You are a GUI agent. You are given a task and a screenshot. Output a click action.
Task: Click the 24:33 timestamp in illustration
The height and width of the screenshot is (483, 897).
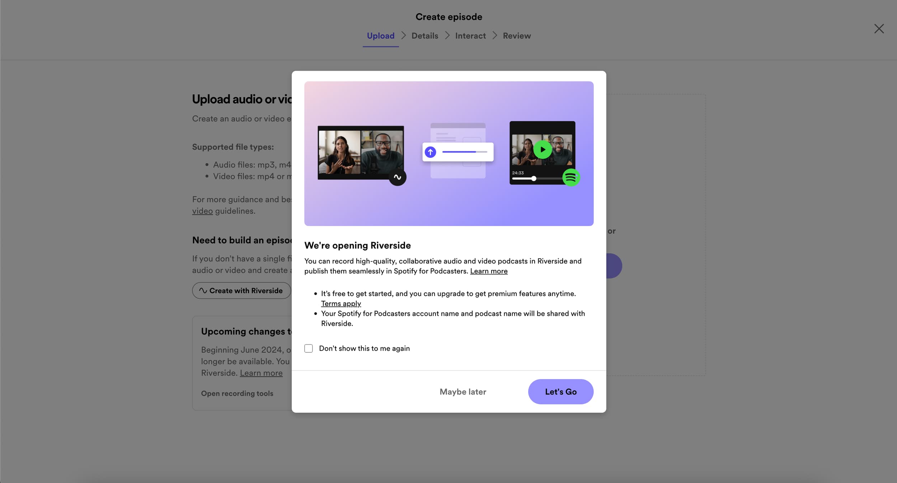518,173
